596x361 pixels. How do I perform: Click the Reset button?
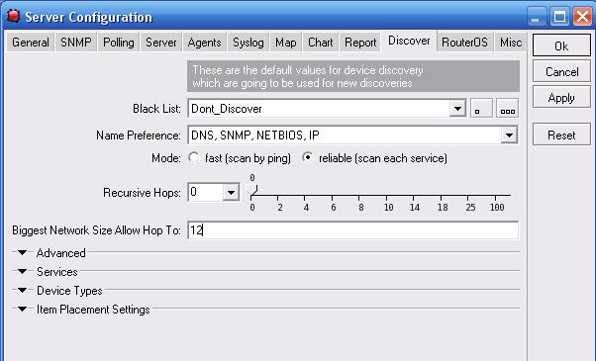click(561, 135)
